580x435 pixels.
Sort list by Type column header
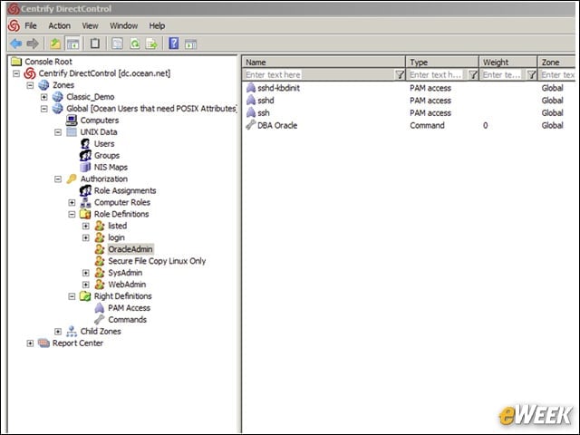pos(442,63)
